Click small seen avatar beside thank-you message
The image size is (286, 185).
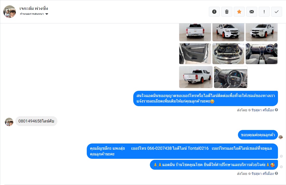(281, 137)
